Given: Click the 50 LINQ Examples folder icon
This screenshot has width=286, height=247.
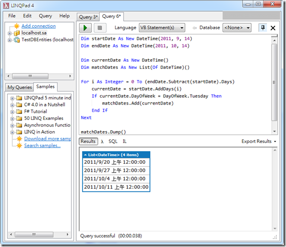Looking at the screenshot, I should [19, 118].
